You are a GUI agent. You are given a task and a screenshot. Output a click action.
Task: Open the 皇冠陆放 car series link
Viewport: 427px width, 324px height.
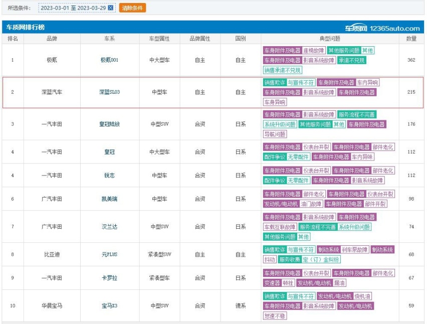pyautogui.click(x=109, y=124)
